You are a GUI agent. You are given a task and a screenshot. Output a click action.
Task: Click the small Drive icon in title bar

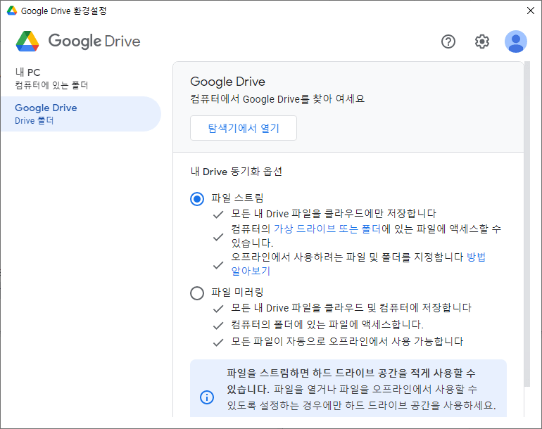[12, 11]
